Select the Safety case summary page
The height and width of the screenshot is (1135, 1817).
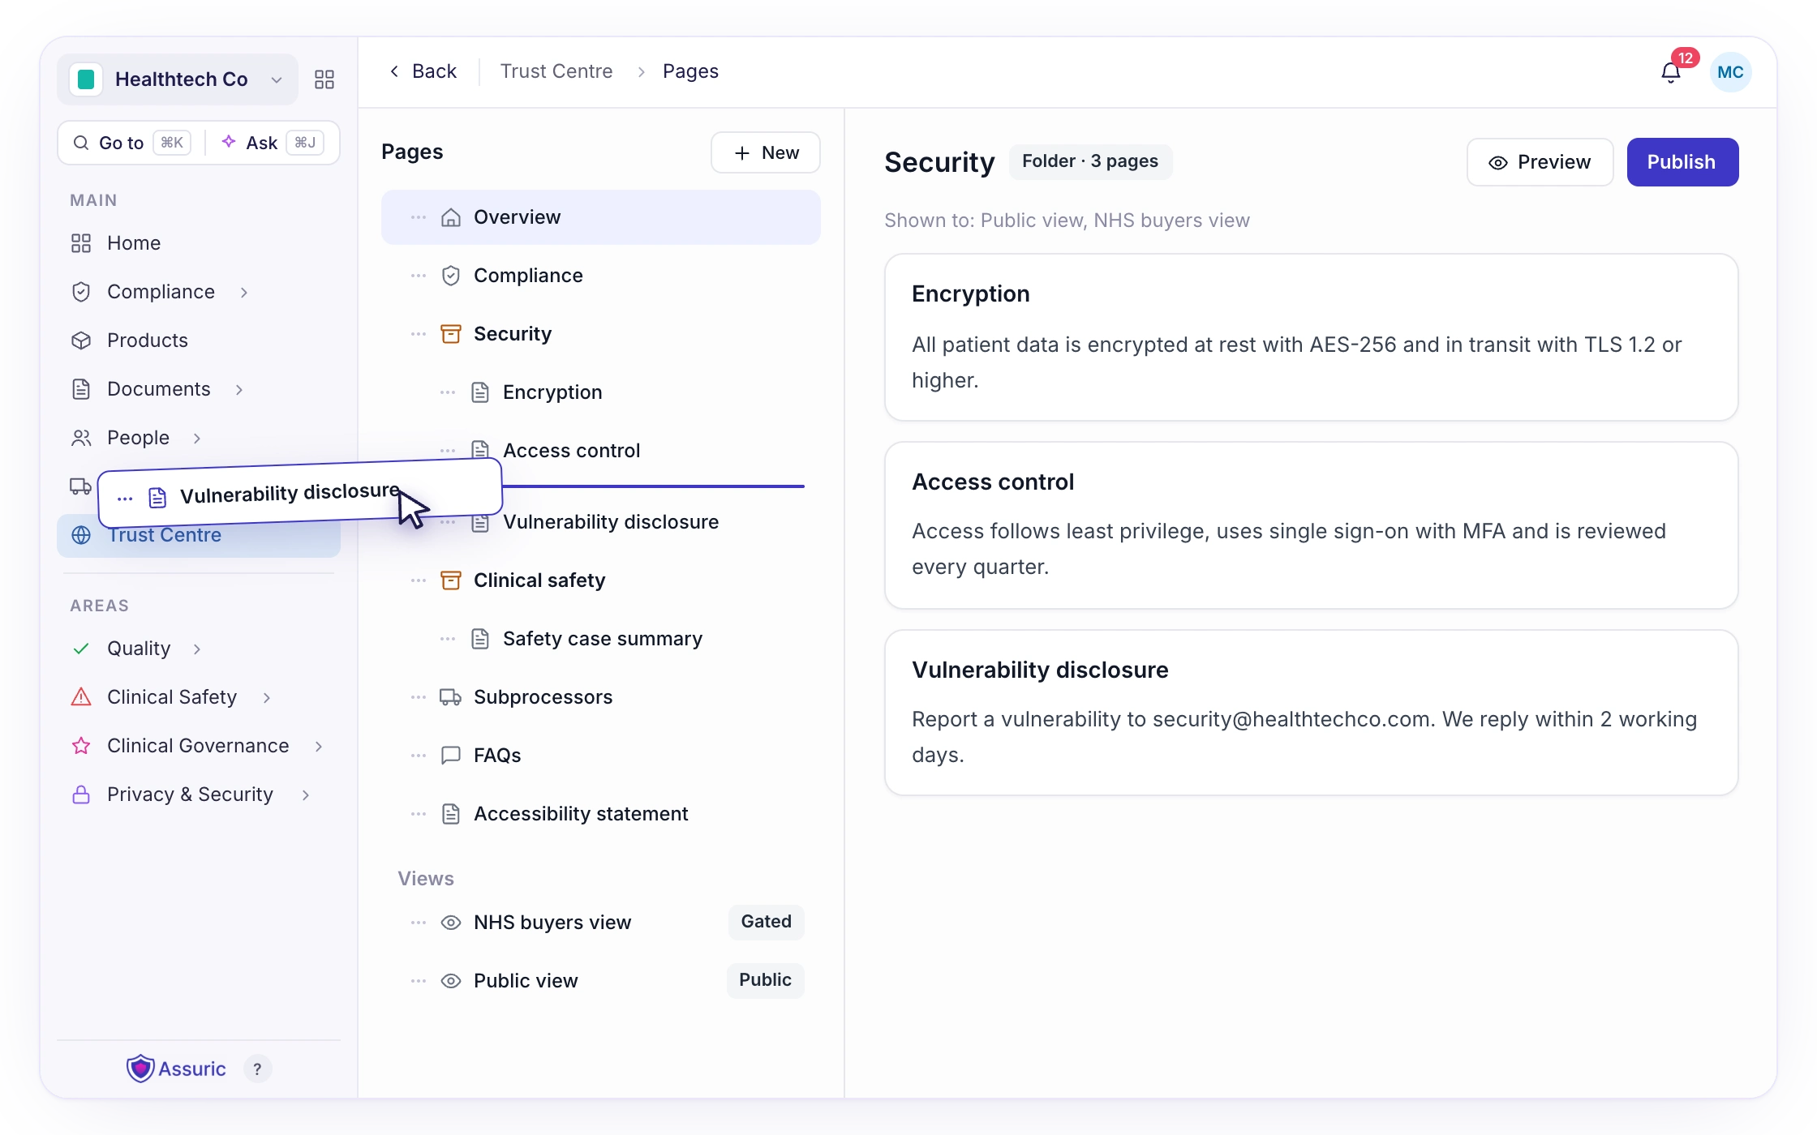601,639
